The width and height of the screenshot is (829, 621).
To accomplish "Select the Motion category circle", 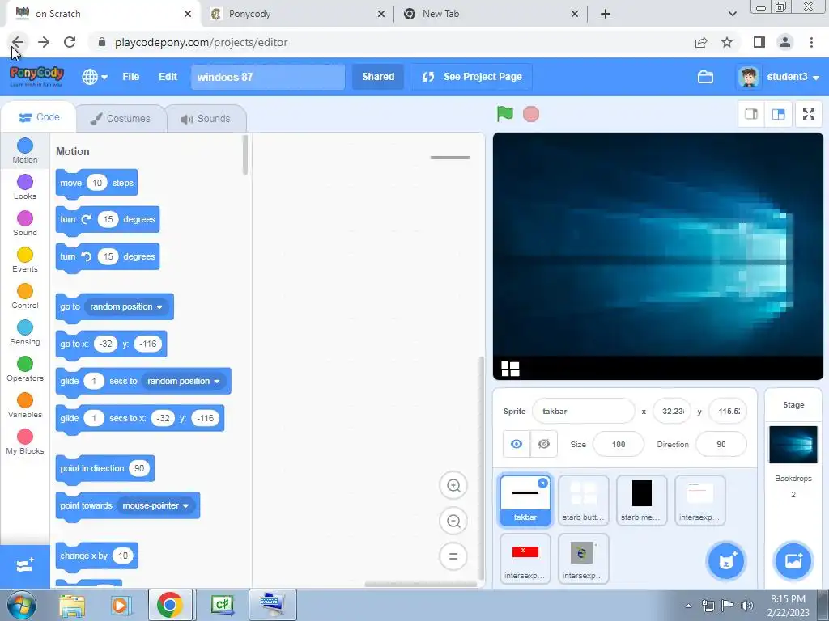I will click(25, 146).
